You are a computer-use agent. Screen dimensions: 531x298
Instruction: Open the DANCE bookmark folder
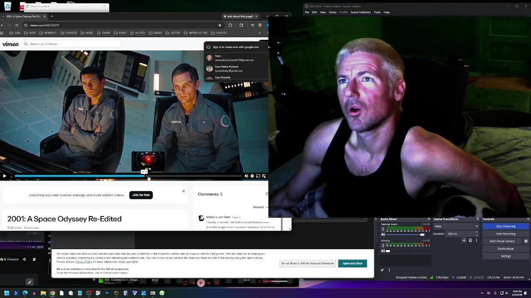pyautogui.click(x=156, y=33)
